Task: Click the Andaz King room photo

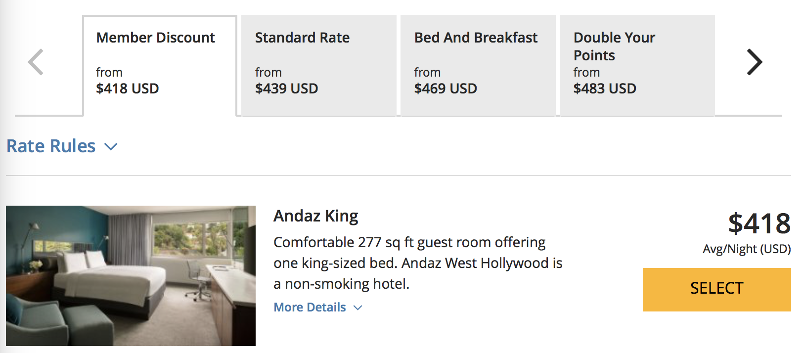Action: (131, 276)
